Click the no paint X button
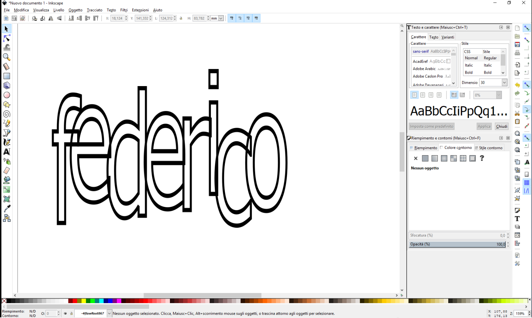 click(x=416, y=158)
